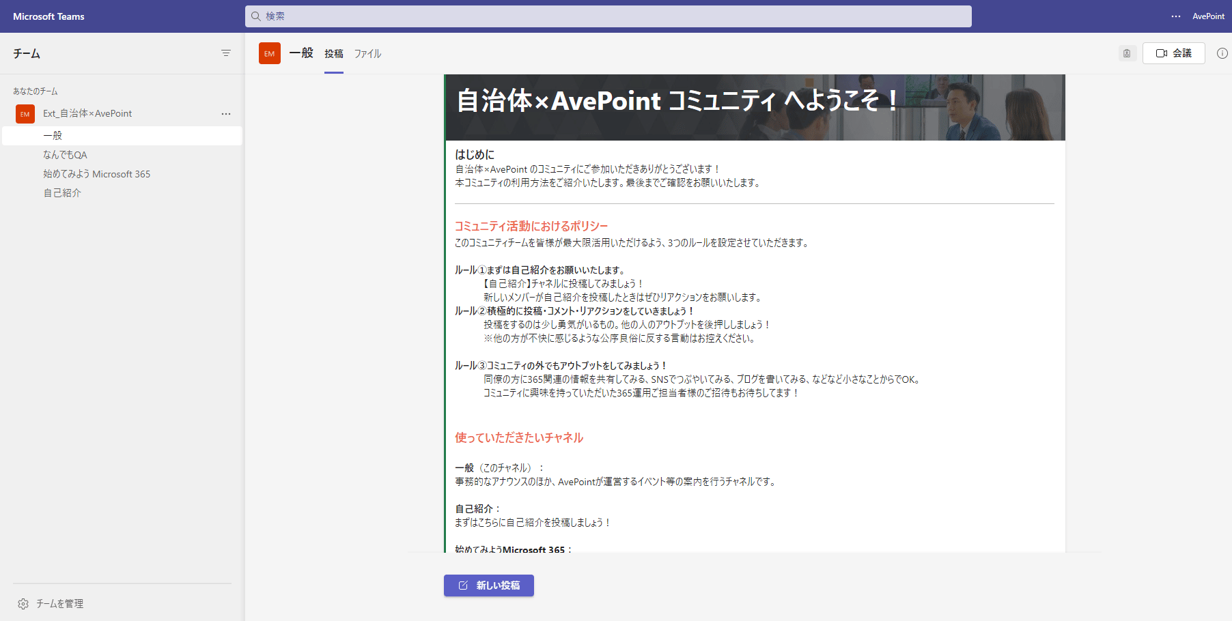Focus the 検索 search box
Screen dimensions: 1232x621
[x=608, y=16]
